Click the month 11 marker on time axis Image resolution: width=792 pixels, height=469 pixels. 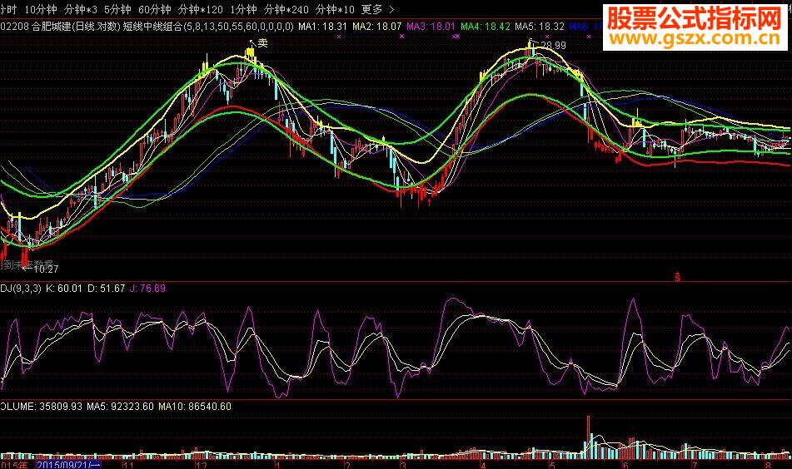tap(128, 465)
